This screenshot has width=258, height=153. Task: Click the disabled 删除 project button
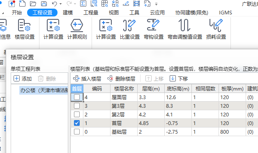[x=47, y=79]
